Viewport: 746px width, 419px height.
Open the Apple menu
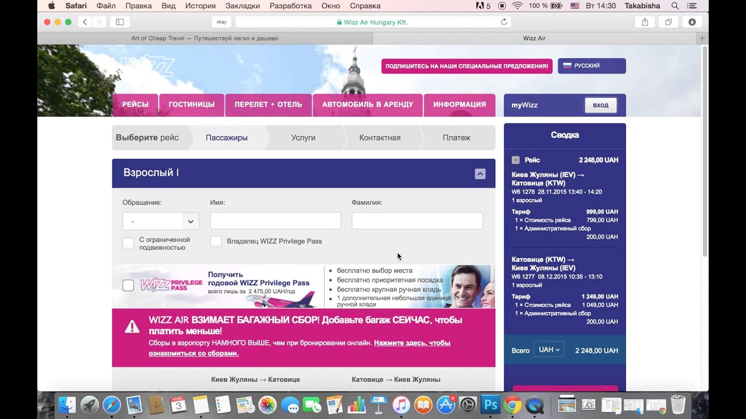51,6
